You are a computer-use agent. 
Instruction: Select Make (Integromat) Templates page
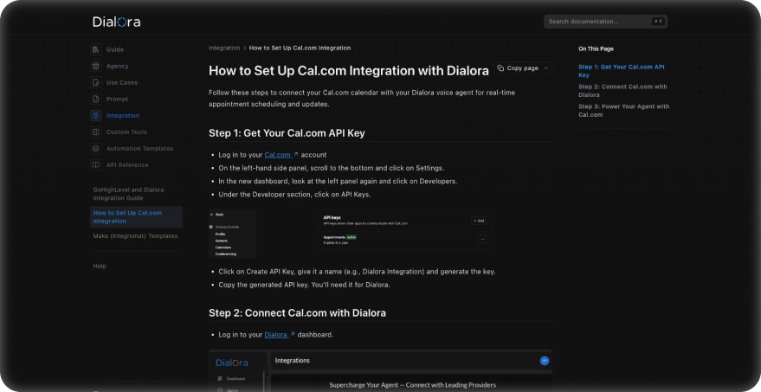[135, 235]
